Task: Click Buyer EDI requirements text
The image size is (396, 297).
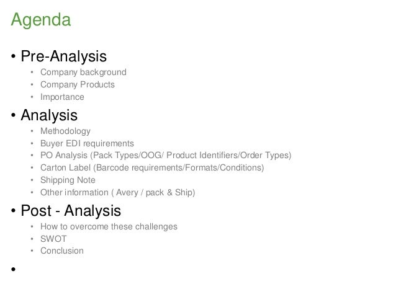Action: pos(87,143)
